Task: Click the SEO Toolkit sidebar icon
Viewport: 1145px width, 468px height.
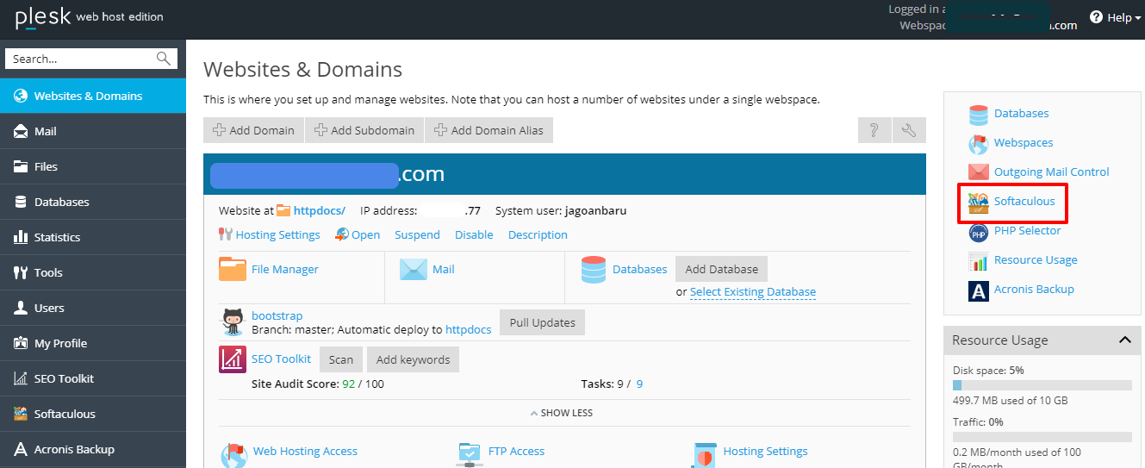Action: [21, 378]
